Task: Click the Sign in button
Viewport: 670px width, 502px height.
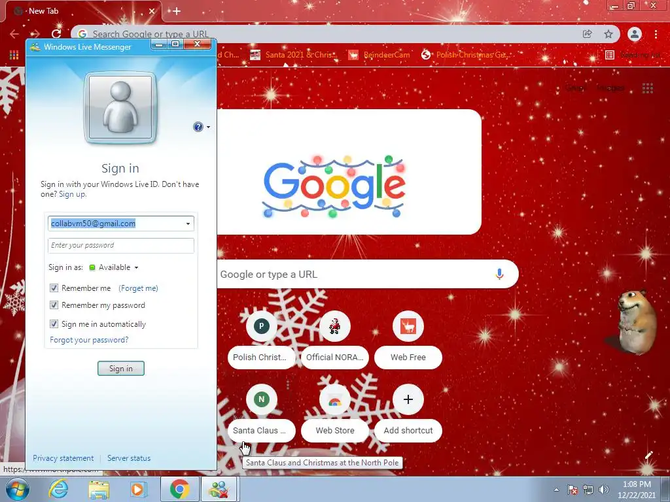Action: (121, 369)
